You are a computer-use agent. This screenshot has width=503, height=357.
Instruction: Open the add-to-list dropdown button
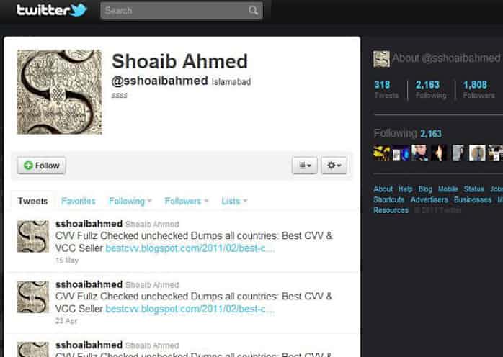coord(305,166)
